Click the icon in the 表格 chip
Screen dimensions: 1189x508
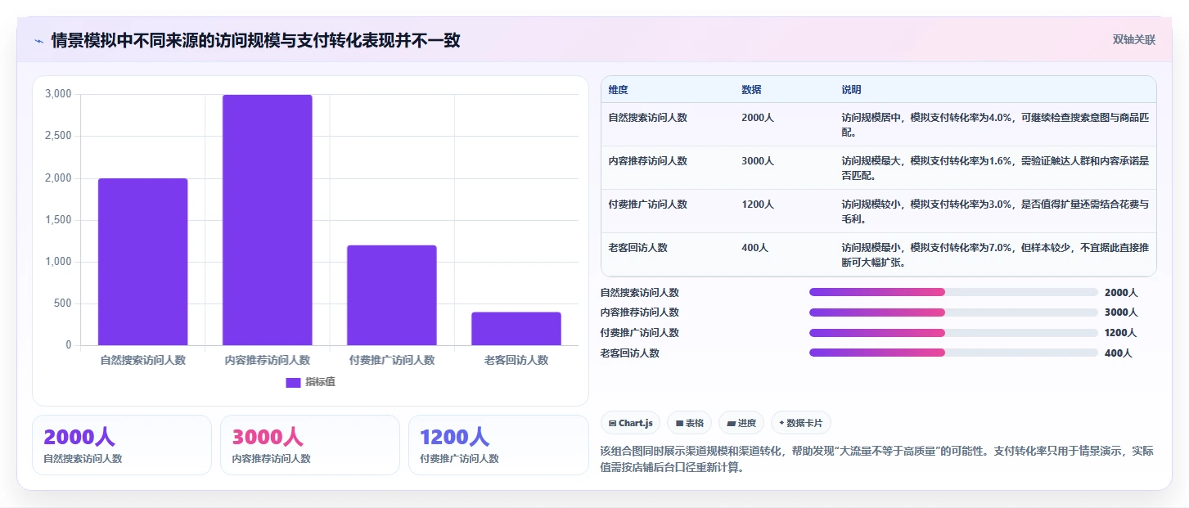pos(679,424)
